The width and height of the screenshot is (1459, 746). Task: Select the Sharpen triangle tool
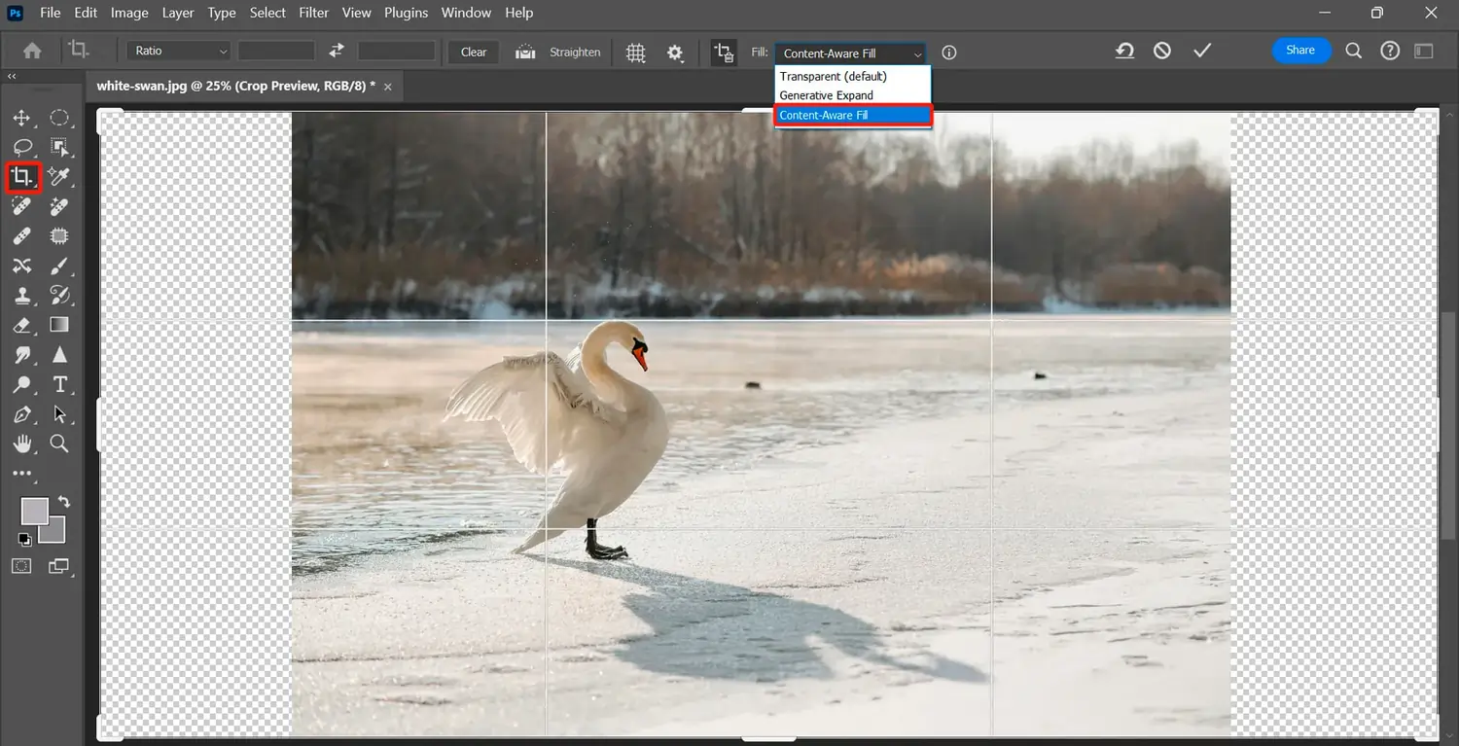tap(59, 355)
